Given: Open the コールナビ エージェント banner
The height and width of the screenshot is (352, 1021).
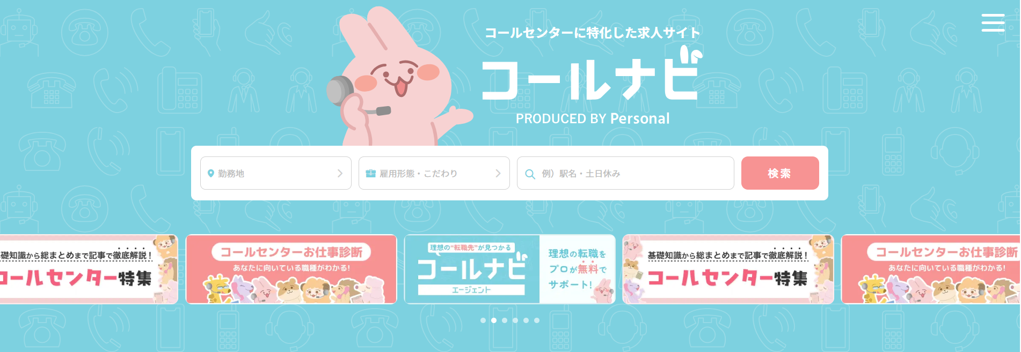Looking at the screenshot, I should [510, 269].
